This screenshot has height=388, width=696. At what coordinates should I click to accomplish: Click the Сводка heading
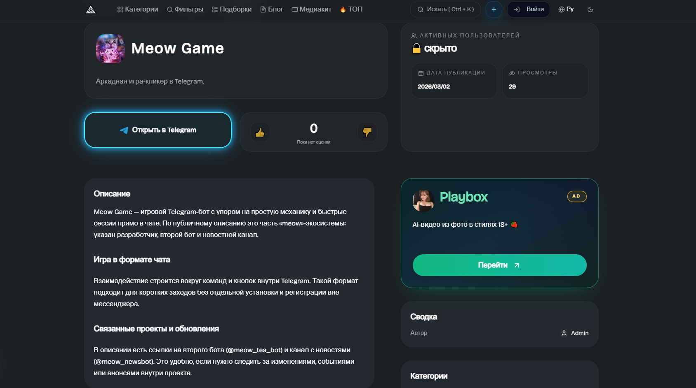pos(424,317)
